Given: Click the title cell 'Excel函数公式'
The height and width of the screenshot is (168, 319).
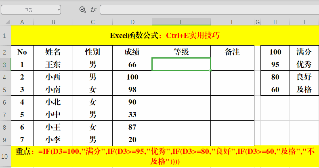Looking at the screenshot, I should click(165, 36).
